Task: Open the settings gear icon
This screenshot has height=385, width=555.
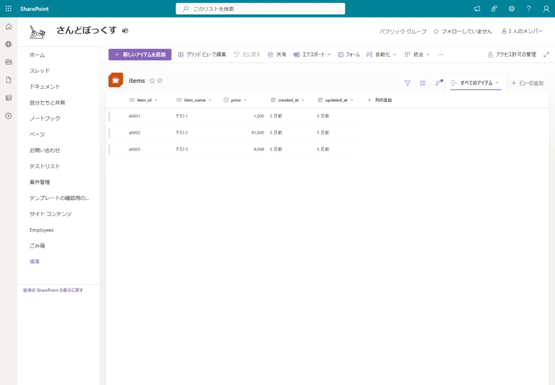Action: (511, 9)
